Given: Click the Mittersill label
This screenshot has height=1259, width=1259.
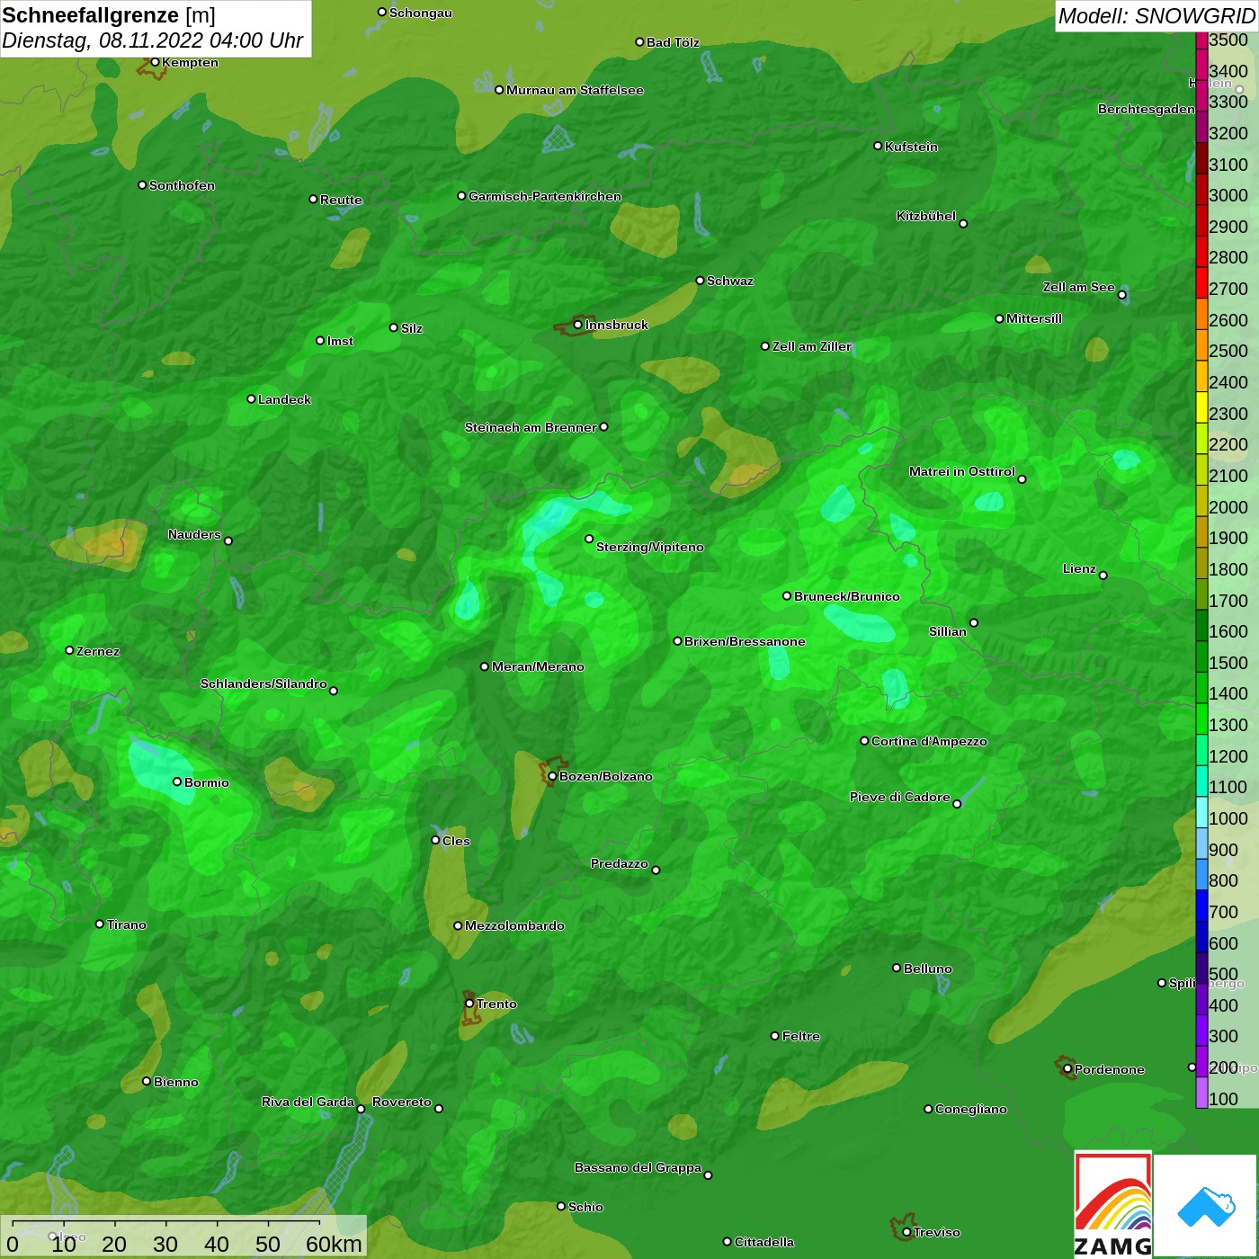Looking at the screenshot, I should (x=1034, y=318).
